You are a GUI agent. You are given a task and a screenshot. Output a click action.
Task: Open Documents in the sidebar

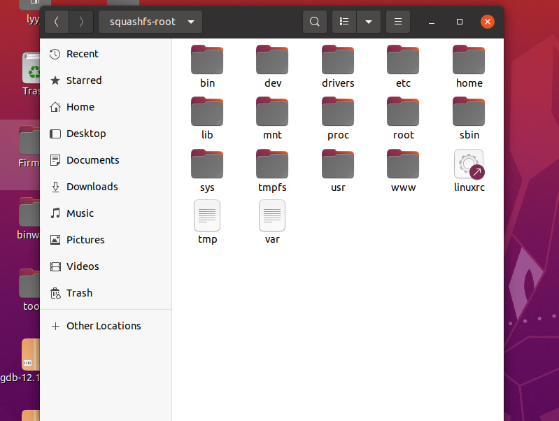106,160
